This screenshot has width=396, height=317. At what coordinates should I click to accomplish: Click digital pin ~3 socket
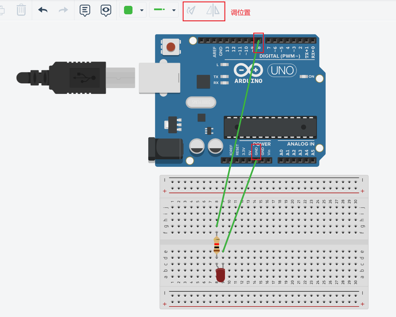tap(294, 41)
